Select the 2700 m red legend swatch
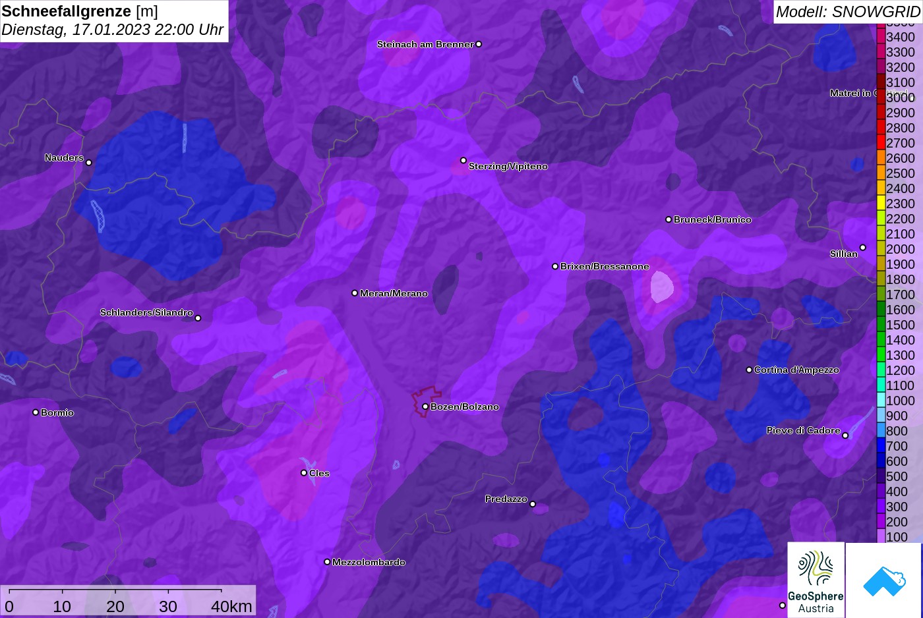The height and width of the screenshot is (618, 923). 881,142
